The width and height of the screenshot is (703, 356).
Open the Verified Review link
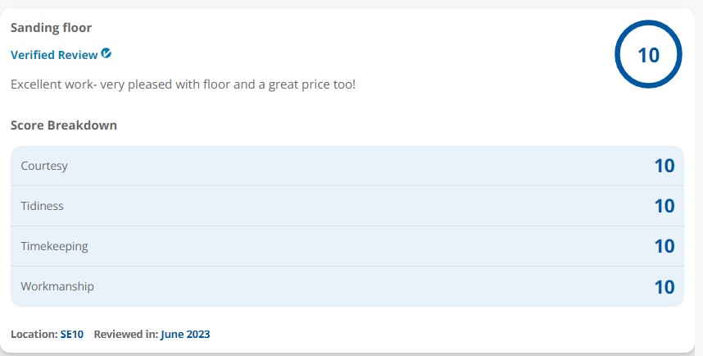pos(54,55)
